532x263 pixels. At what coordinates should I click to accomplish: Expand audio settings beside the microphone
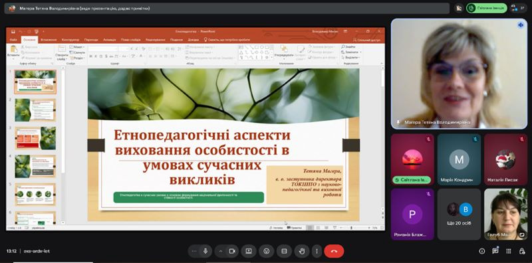tap(194, 251)
